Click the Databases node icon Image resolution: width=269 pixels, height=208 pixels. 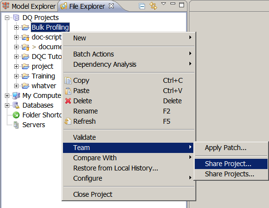click(16, 105)
